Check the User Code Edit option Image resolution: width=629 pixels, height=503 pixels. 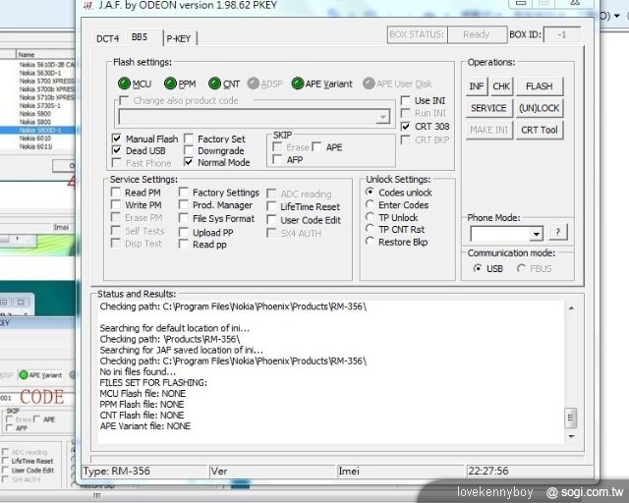pyautogui.click(x=271, y=220)
